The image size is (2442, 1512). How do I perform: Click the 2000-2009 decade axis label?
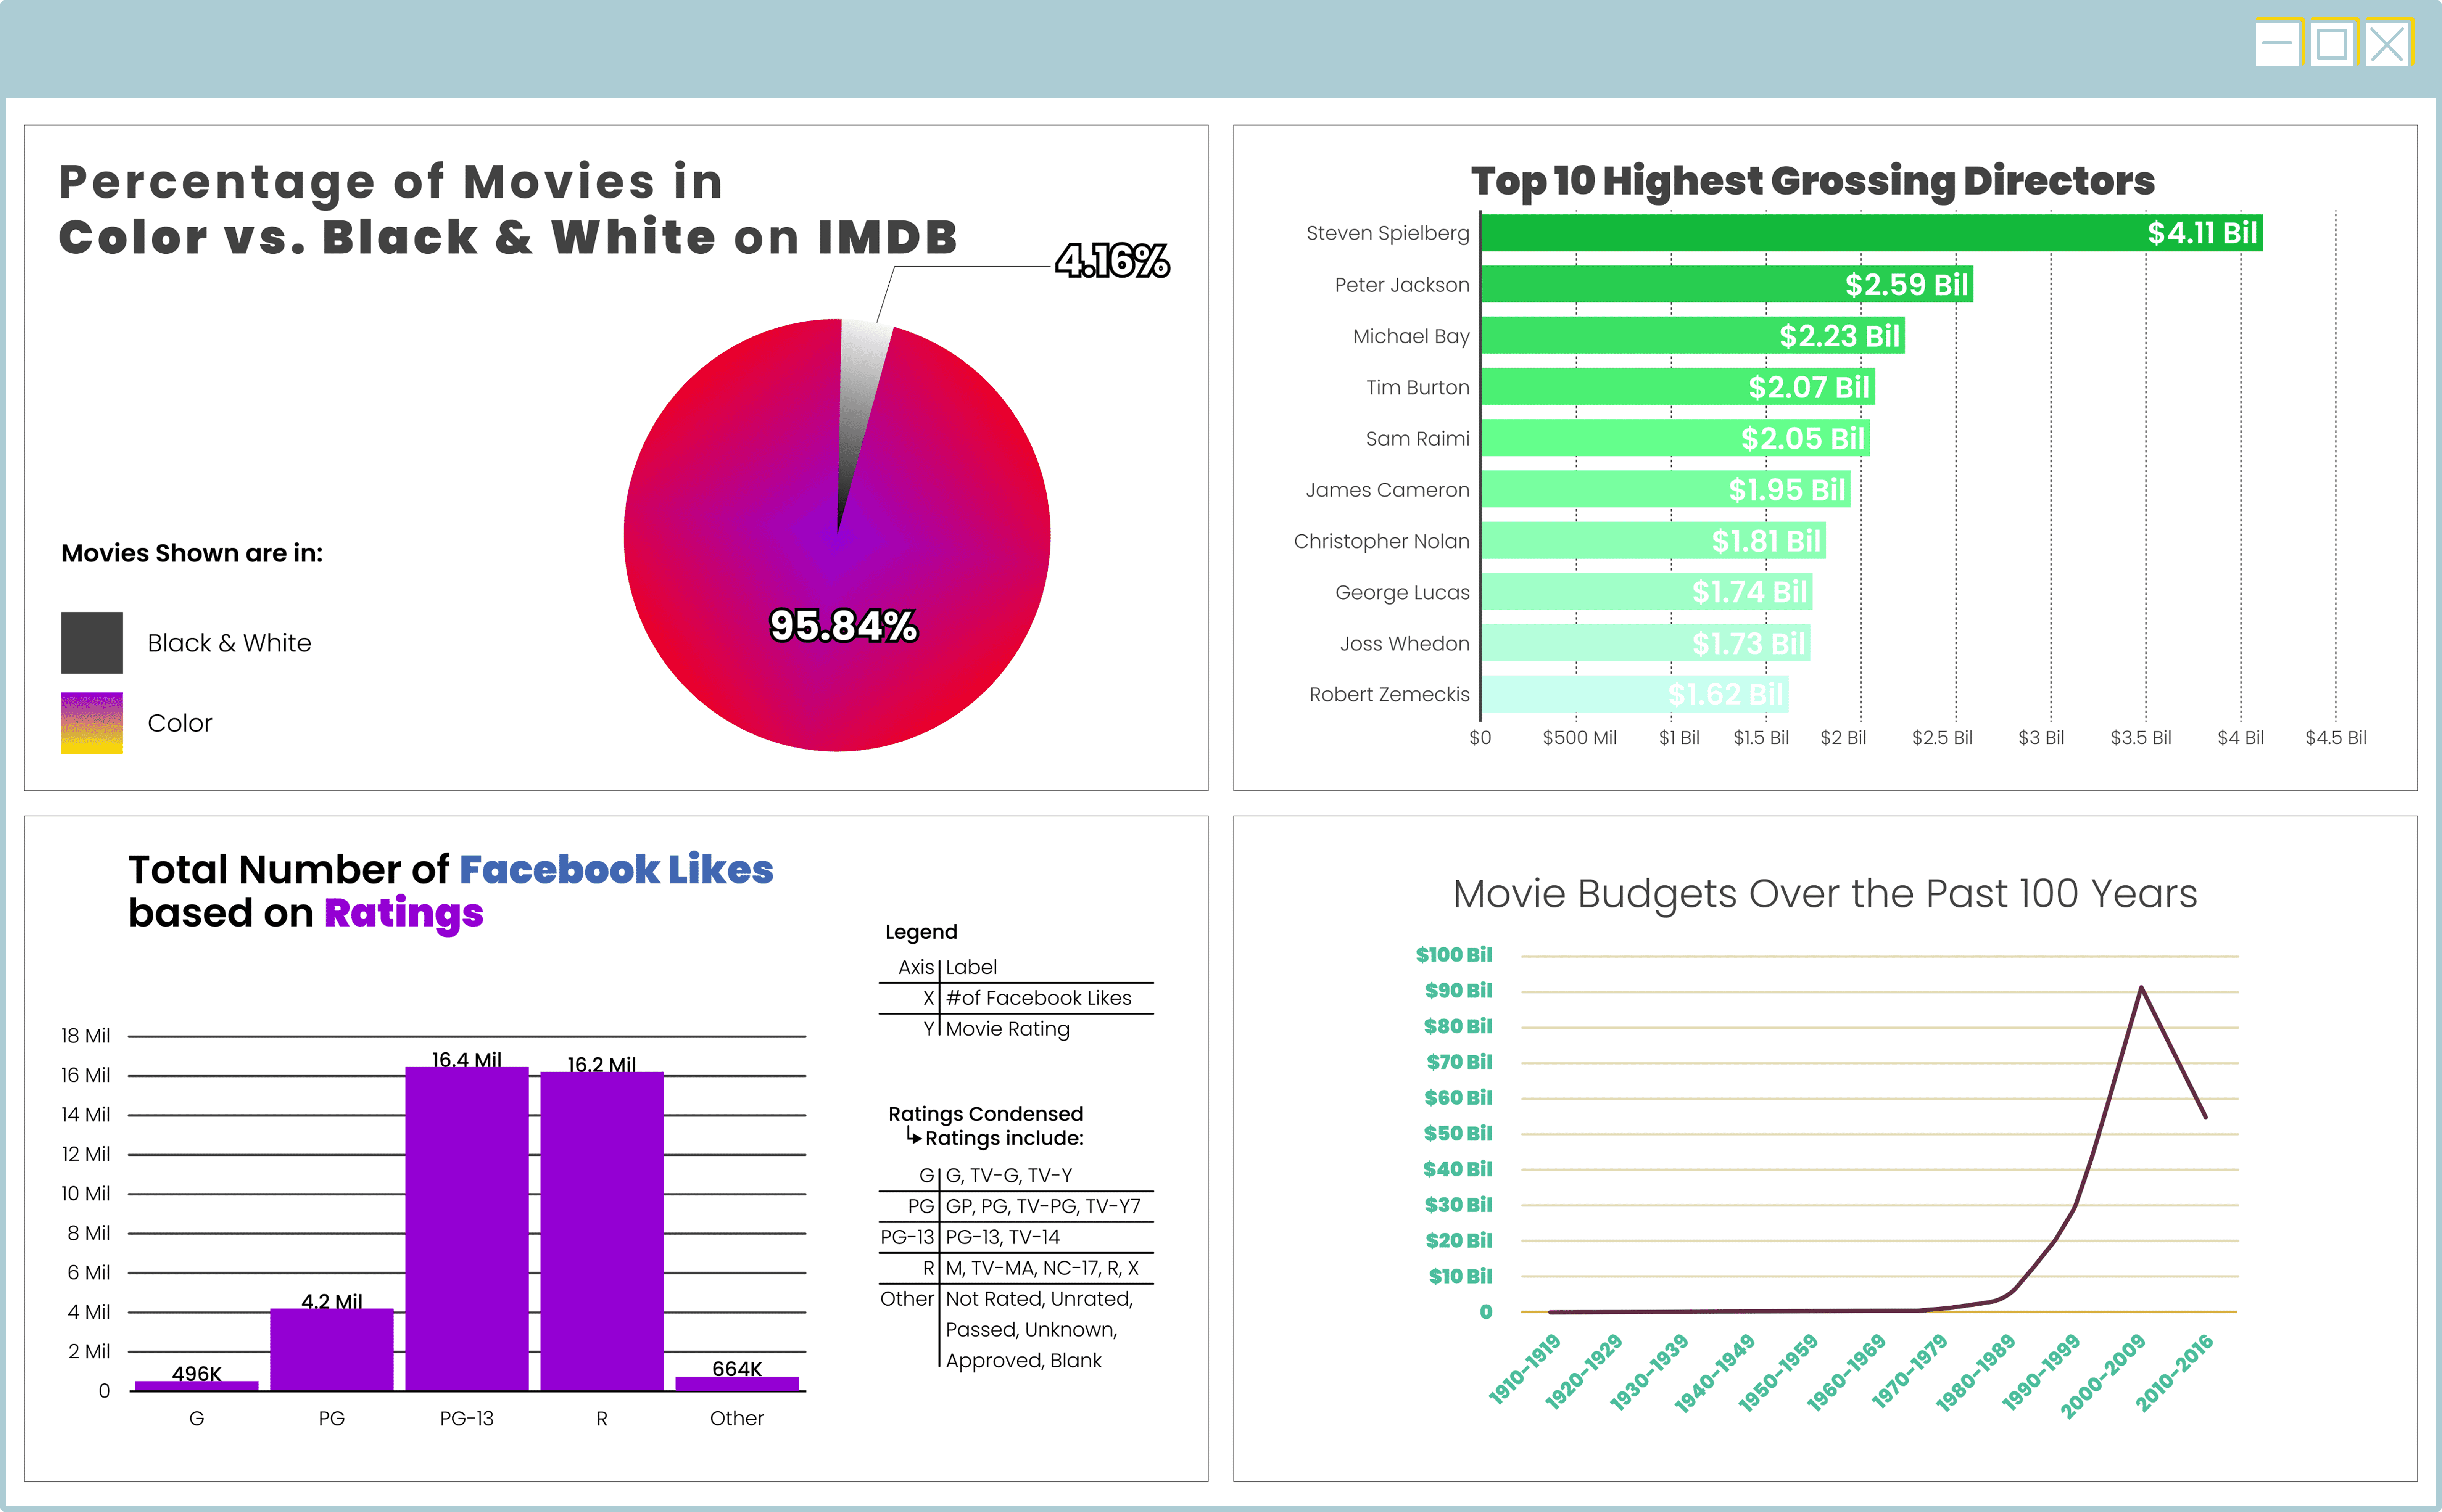(x=2104, y=1376)
